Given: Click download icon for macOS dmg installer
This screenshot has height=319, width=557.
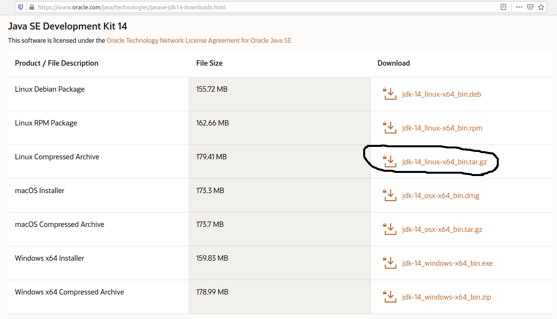Looking at the screenshot, I should coord(390,195).
